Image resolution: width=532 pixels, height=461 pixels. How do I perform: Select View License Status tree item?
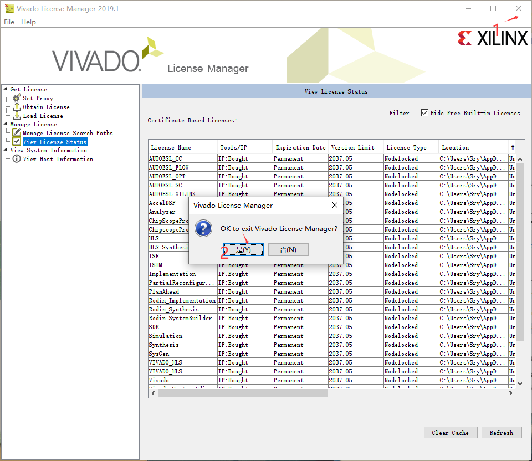(55, 142)
